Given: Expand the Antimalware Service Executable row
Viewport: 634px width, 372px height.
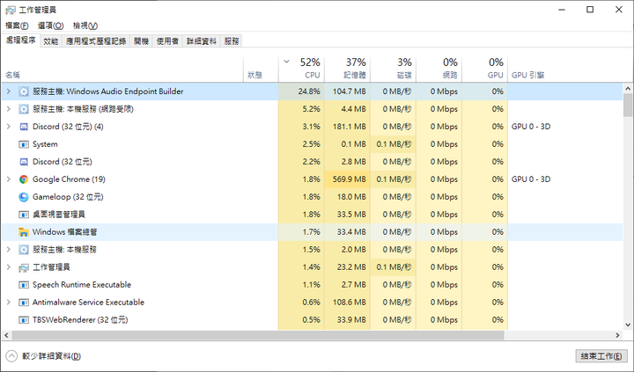Looking at the screenshot, I should (9, 303).
